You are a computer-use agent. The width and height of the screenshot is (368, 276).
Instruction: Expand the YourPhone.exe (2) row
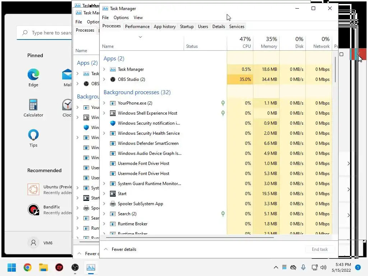click(x=104, y=103)
